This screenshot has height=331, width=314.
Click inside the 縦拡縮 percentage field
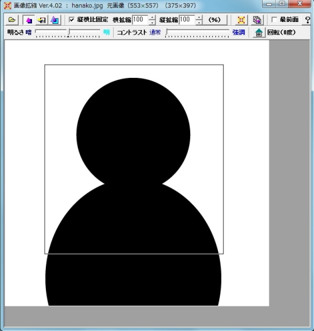[x=187, y=20]
